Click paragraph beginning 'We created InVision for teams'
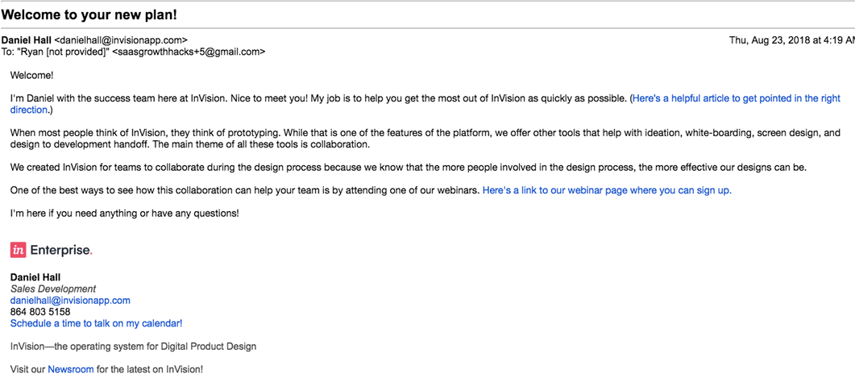 409,168
